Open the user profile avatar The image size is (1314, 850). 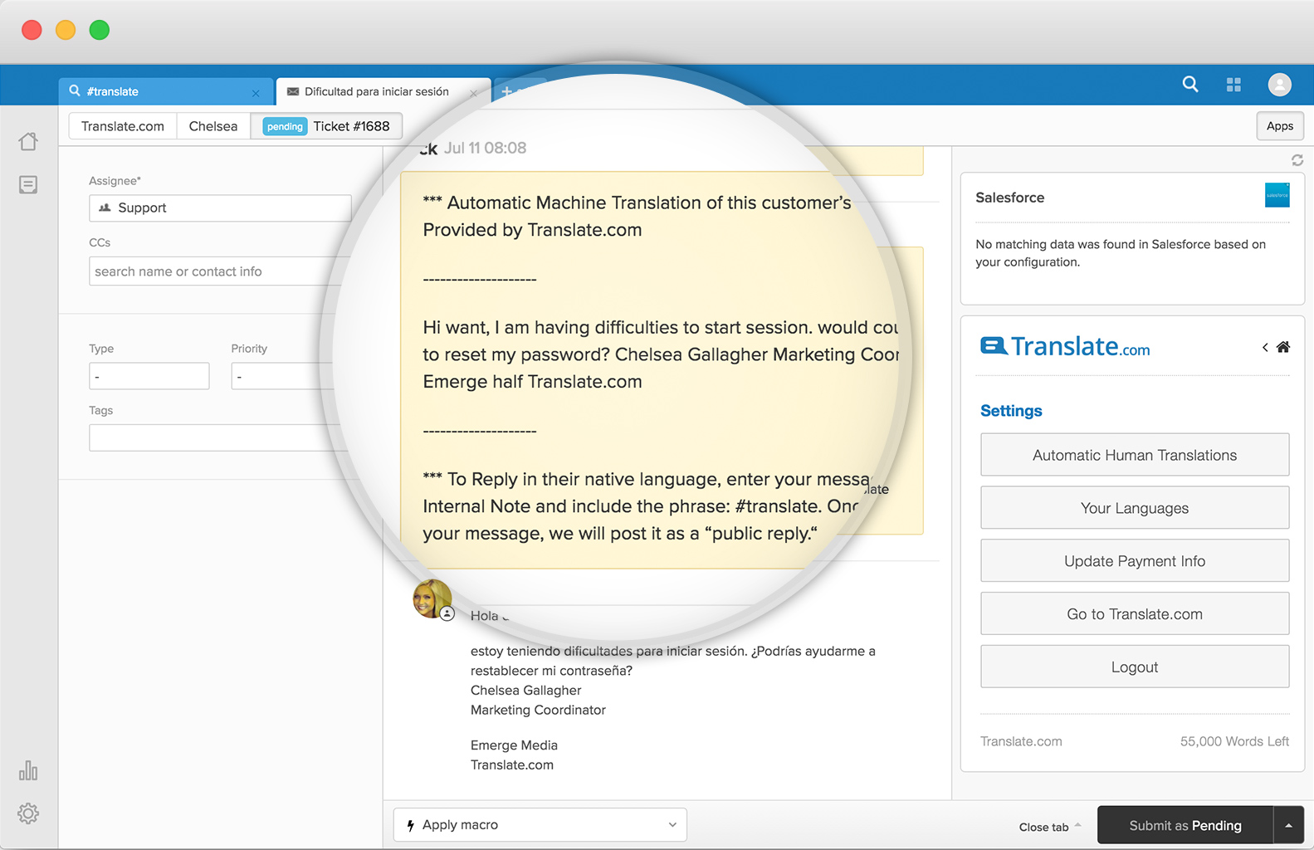1280,84
